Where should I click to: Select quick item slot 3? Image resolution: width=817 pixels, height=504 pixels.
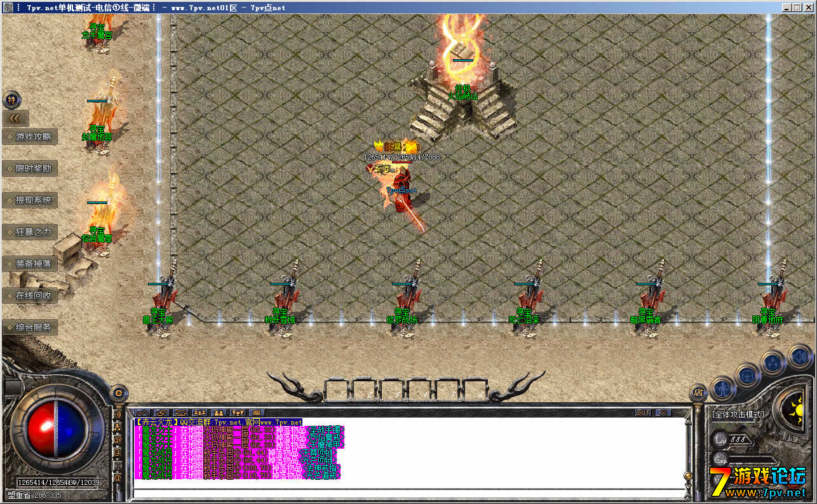(392, 389)
